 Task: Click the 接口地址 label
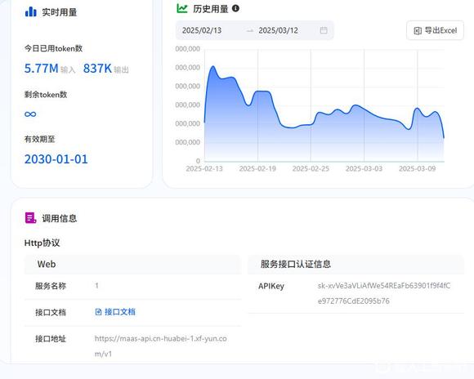51,339
